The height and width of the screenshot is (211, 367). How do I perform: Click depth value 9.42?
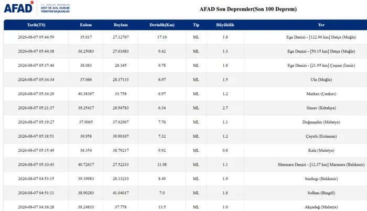pyautogui.click(x=162, y=51)
